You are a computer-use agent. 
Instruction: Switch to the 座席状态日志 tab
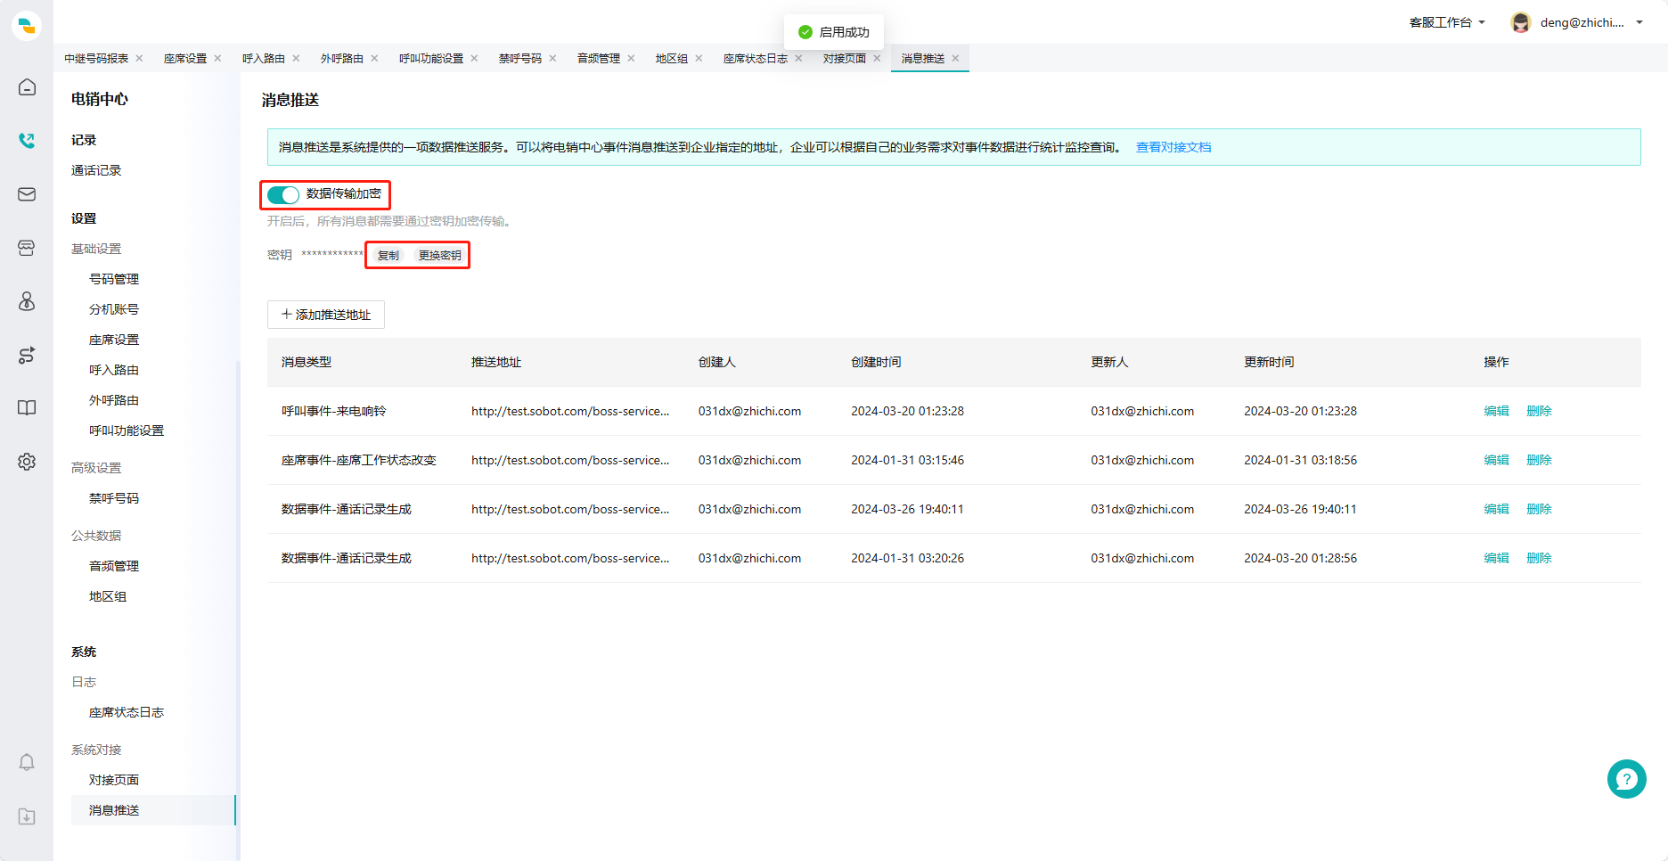[x=756, y=58]
